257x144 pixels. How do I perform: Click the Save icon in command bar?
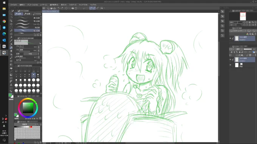click(x=54, y=8)
